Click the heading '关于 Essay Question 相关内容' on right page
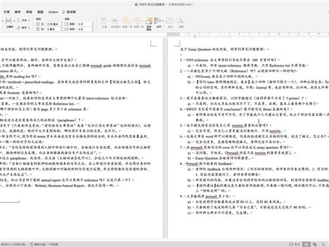 (x=204, y=49)
